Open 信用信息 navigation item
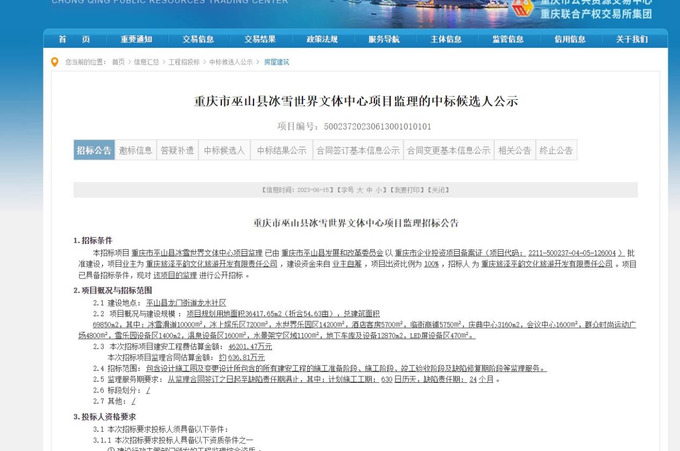 [x=570, y=39]
